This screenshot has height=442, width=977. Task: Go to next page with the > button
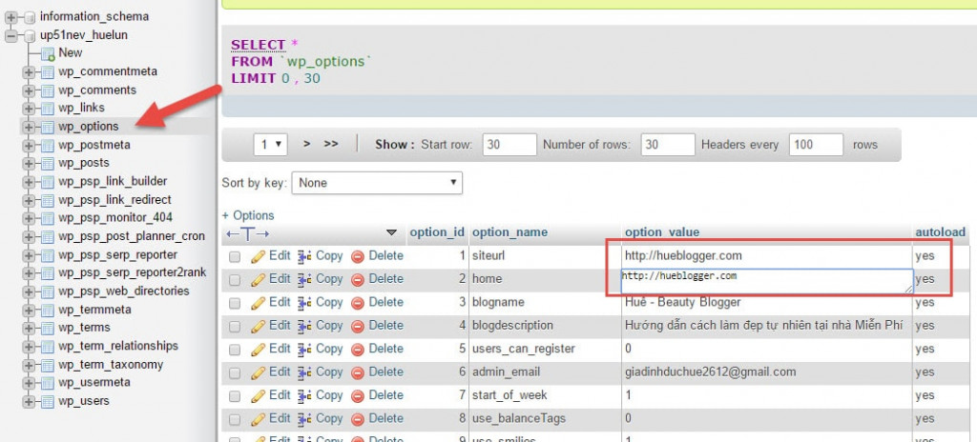pyautogui.click(x=306, y=144)
